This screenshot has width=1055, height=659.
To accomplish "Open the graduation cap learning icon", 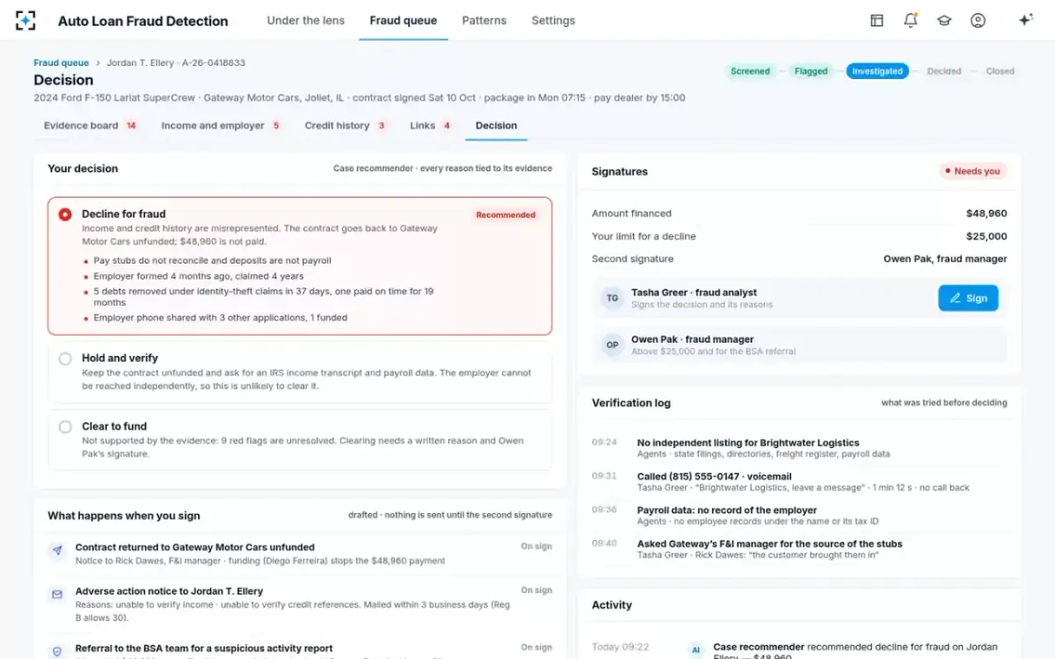I will coord(944,20).
